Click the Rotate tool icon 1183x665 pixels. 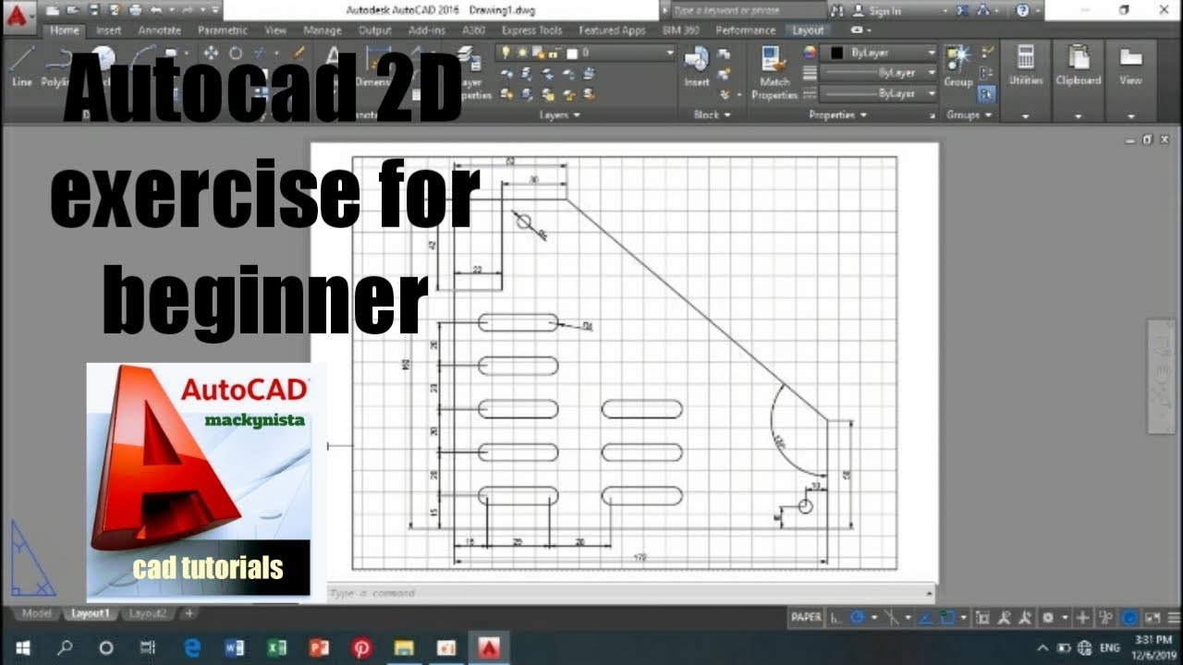(x=236, y=54)
